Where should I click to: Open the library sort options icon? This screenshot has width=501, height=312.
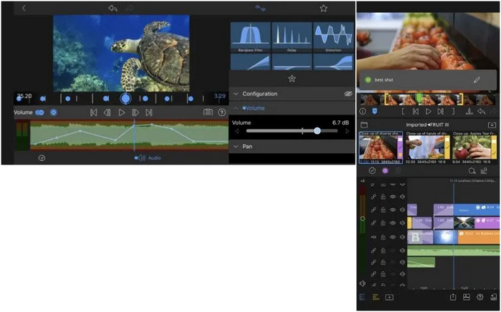484,171
